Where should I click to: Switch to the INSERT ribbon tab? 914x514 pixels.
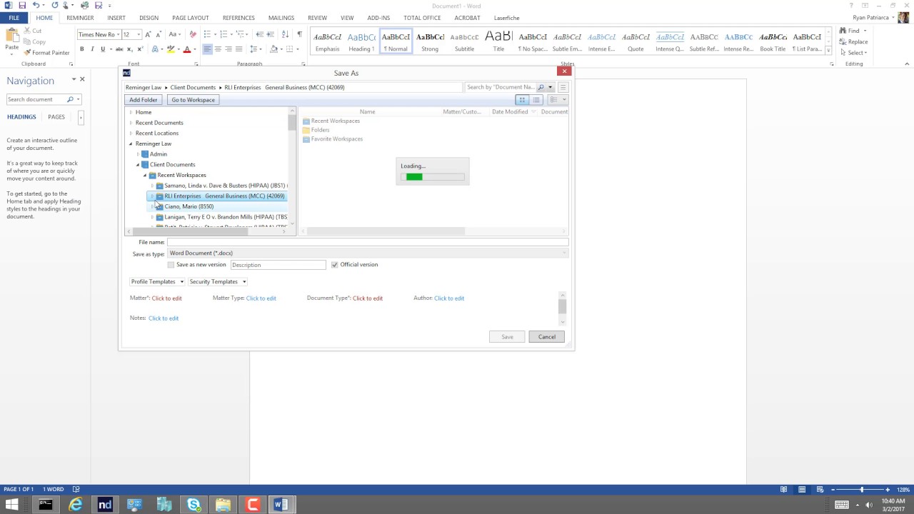point(116,18)
